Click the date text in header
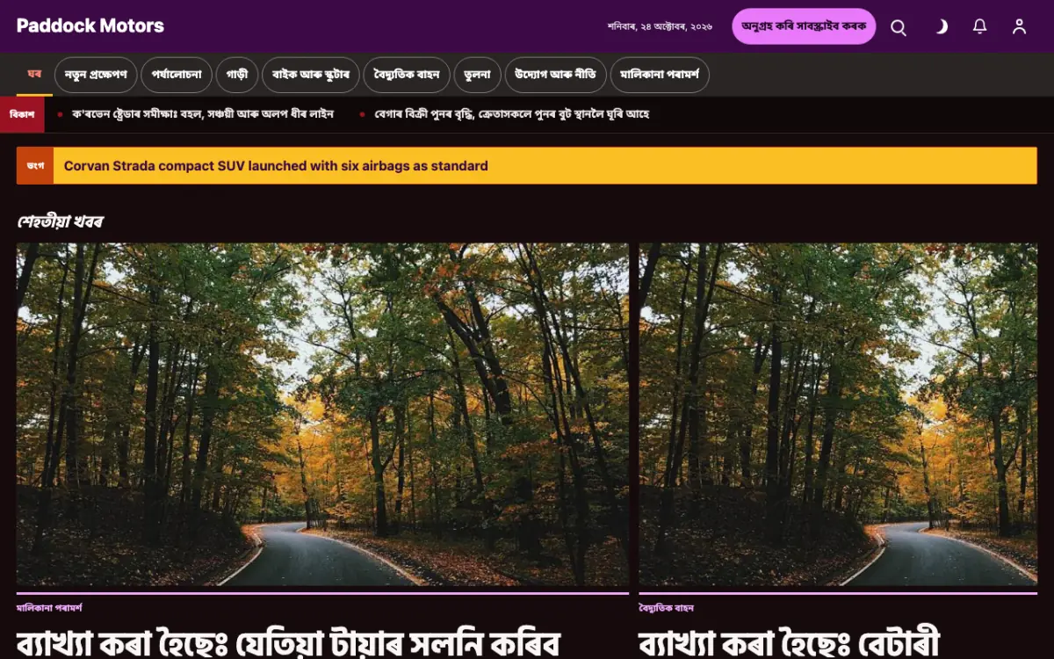The height and width of the screenshot is (659, 1054). tap(660, 27)
